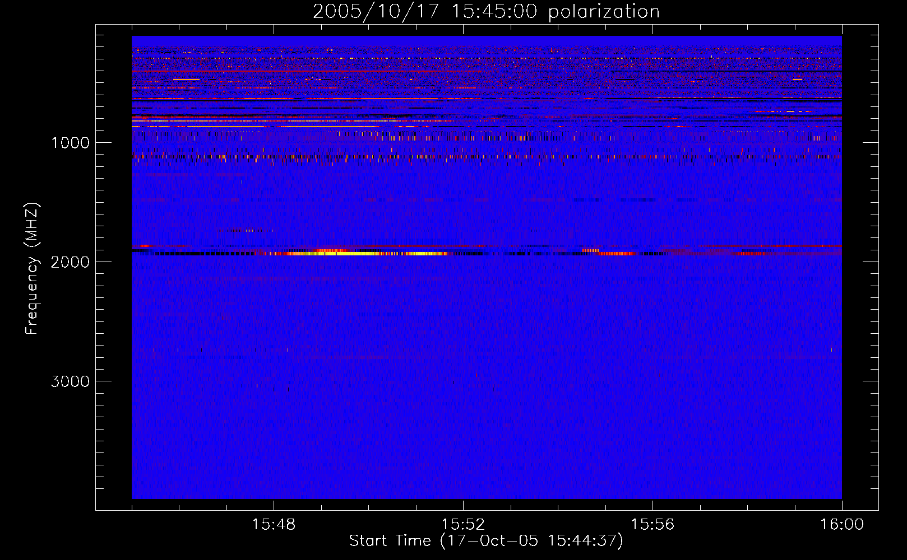
Task: Select the 'Start Time (17-Oct-05 15:44:37)' axis caption
Action: (486, 541)
